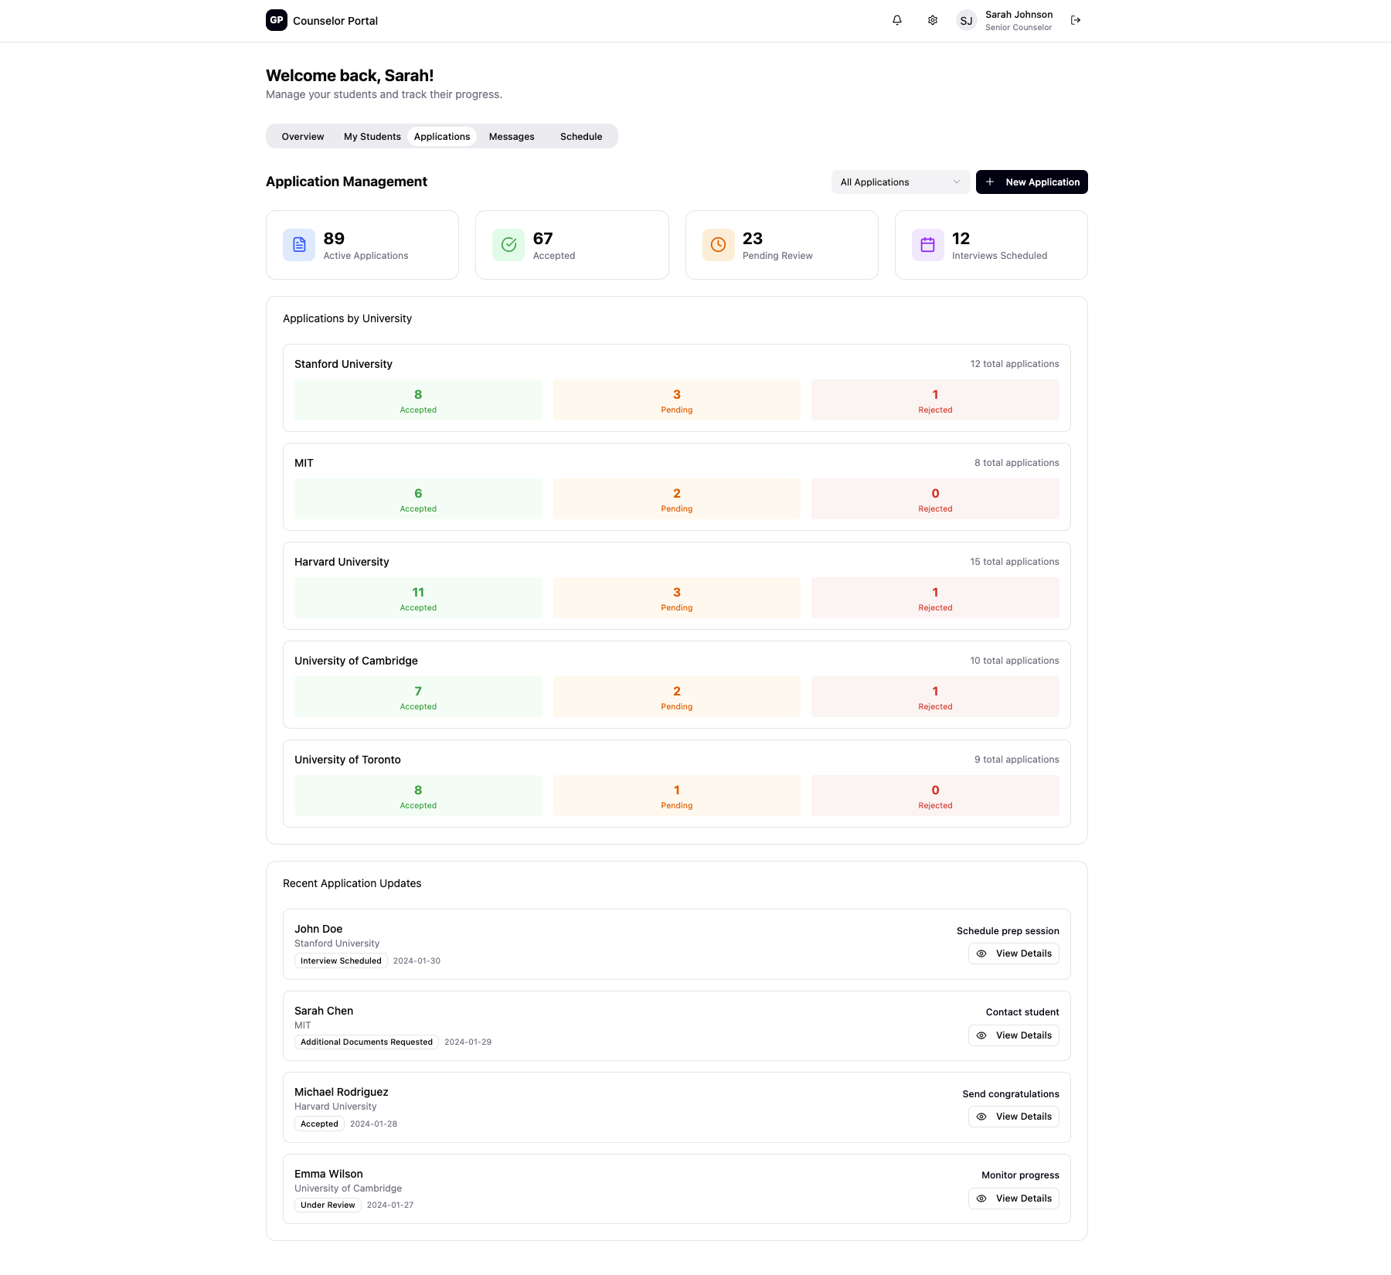Open the notifications bell

click(x=897, y=20)
